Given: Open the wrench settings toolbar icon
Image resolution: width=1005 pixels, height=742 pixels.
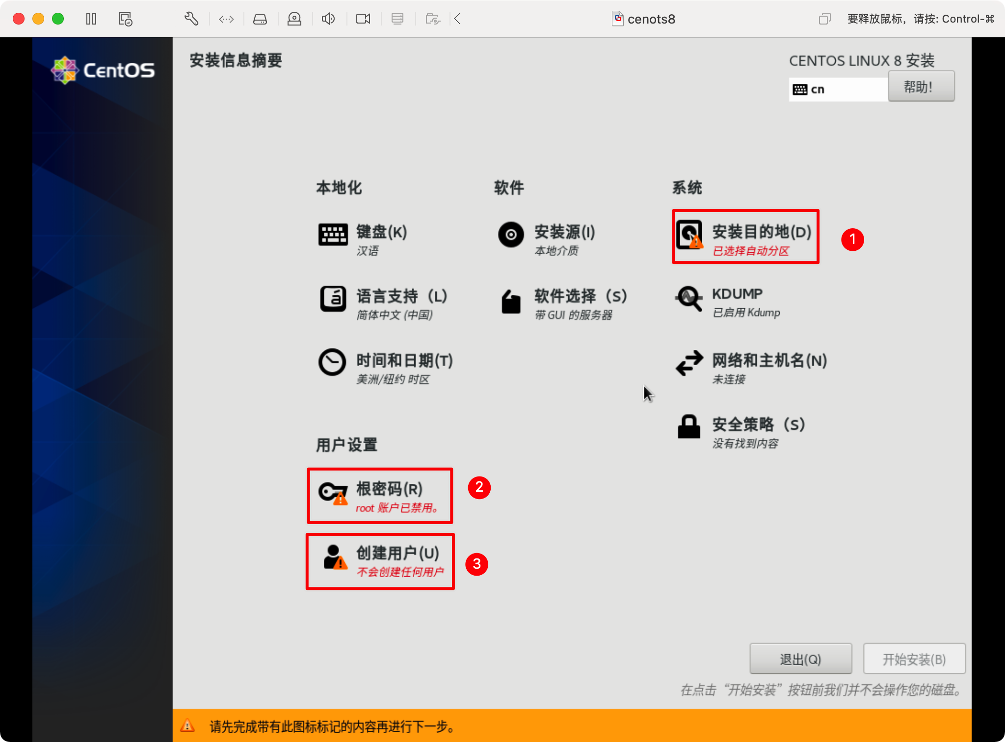Looking at the screenshot, I should coord(191,19).
